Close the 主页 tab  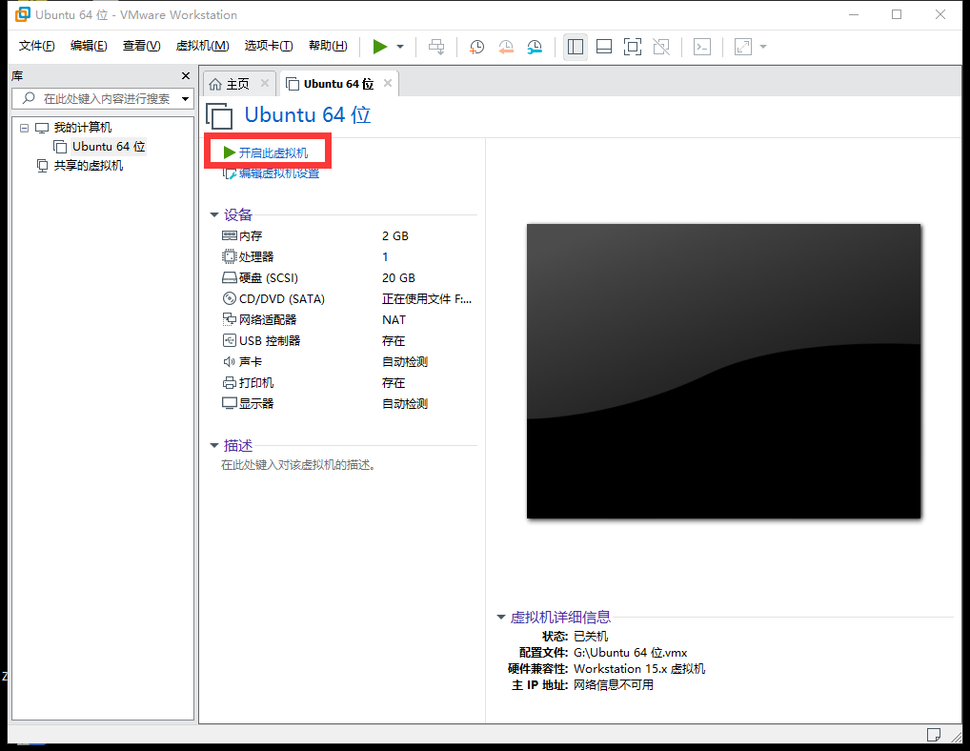click(x=265, y=83)
